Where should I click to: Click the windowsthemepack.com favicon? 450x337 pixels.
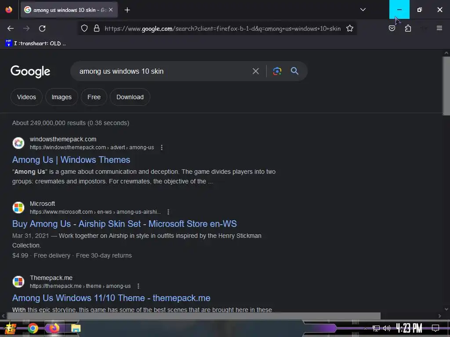click(18, 143)
